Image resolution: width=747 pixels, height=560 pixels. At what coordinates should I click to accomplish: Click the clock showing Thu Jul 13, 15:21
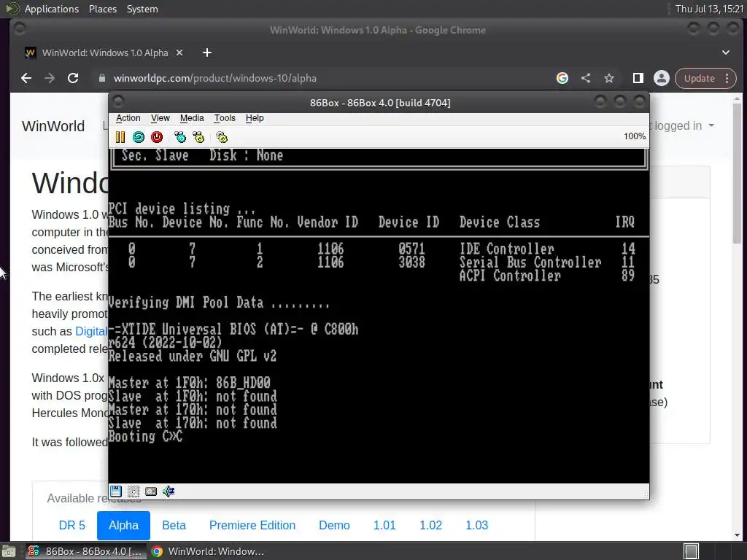709,9
